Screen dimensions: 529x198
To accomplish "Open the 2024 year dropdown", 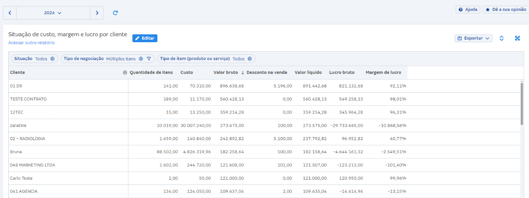I will pyautogui.click(x=53, y=13).
